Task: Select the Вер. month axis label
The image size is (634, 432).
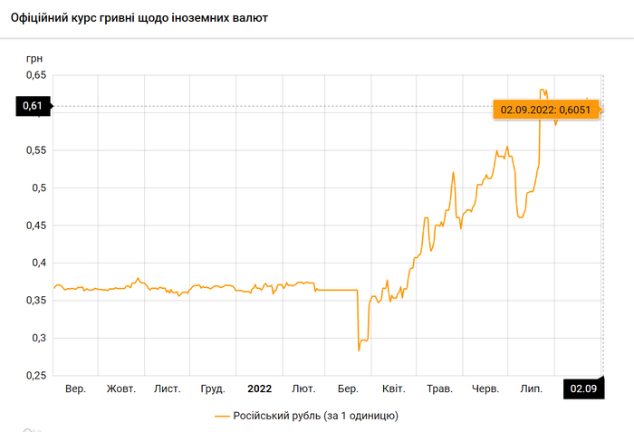Action: click(76, 389)
